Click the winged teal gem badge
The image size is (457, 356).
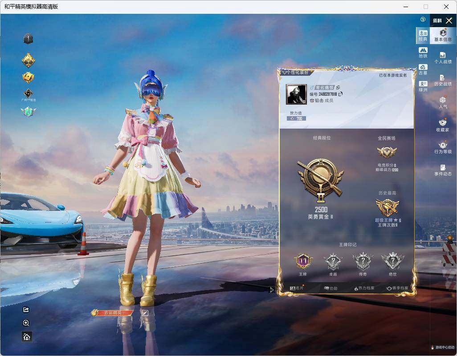tap(28, 112)
